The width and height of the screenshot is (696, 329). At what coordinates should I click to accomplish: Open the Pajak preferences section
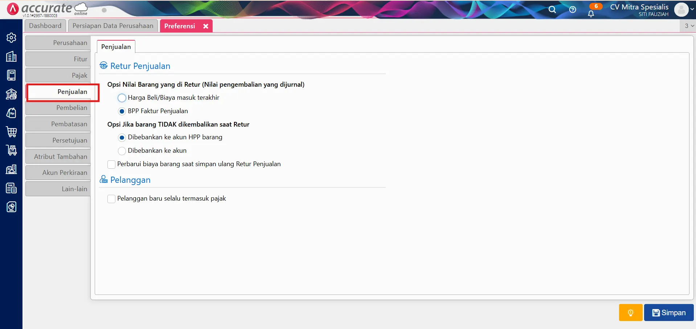tap(58, 75)
